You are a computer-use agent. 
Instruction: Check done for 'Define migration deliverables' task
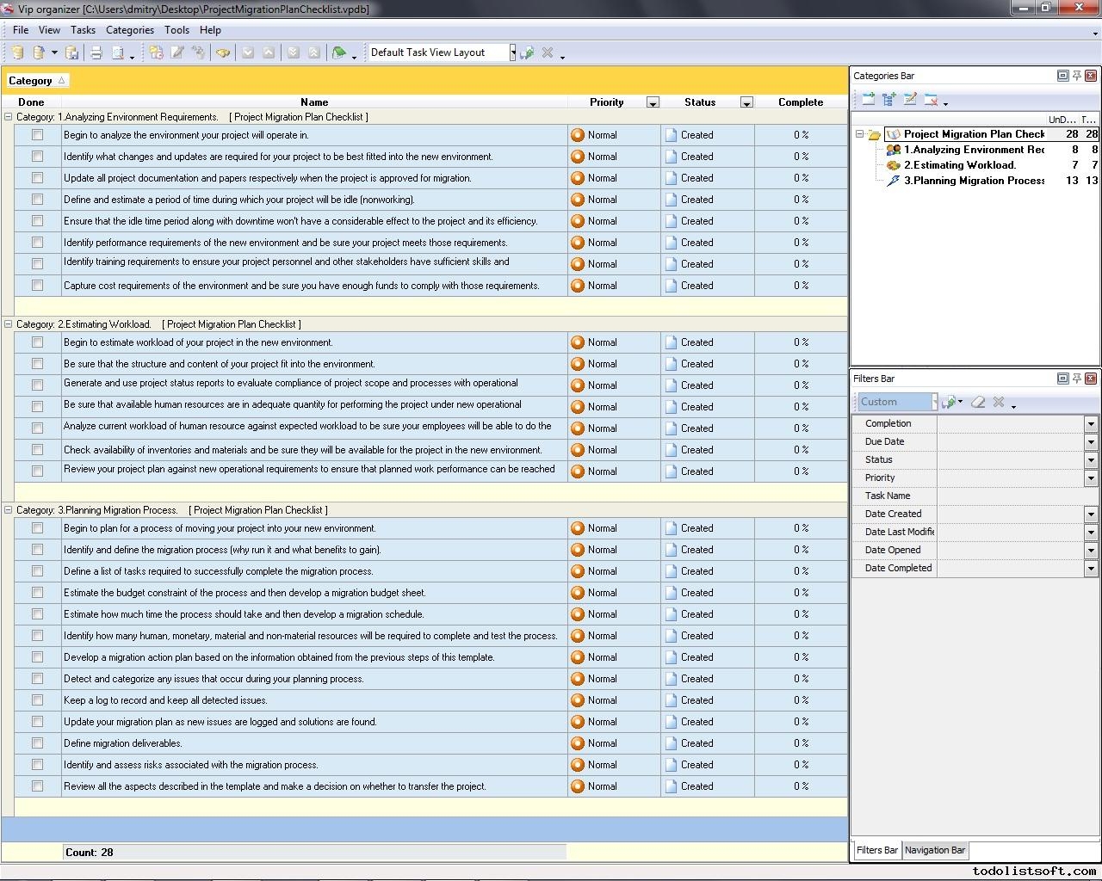pyautogui.click(x=36, y=743)
